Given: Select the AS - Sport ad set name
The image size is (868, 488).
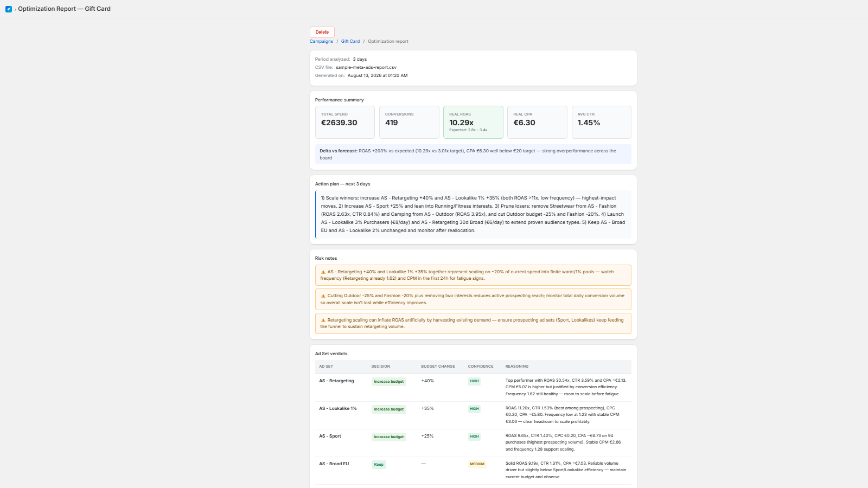Looking at the screenshot, I should [330, 436].
